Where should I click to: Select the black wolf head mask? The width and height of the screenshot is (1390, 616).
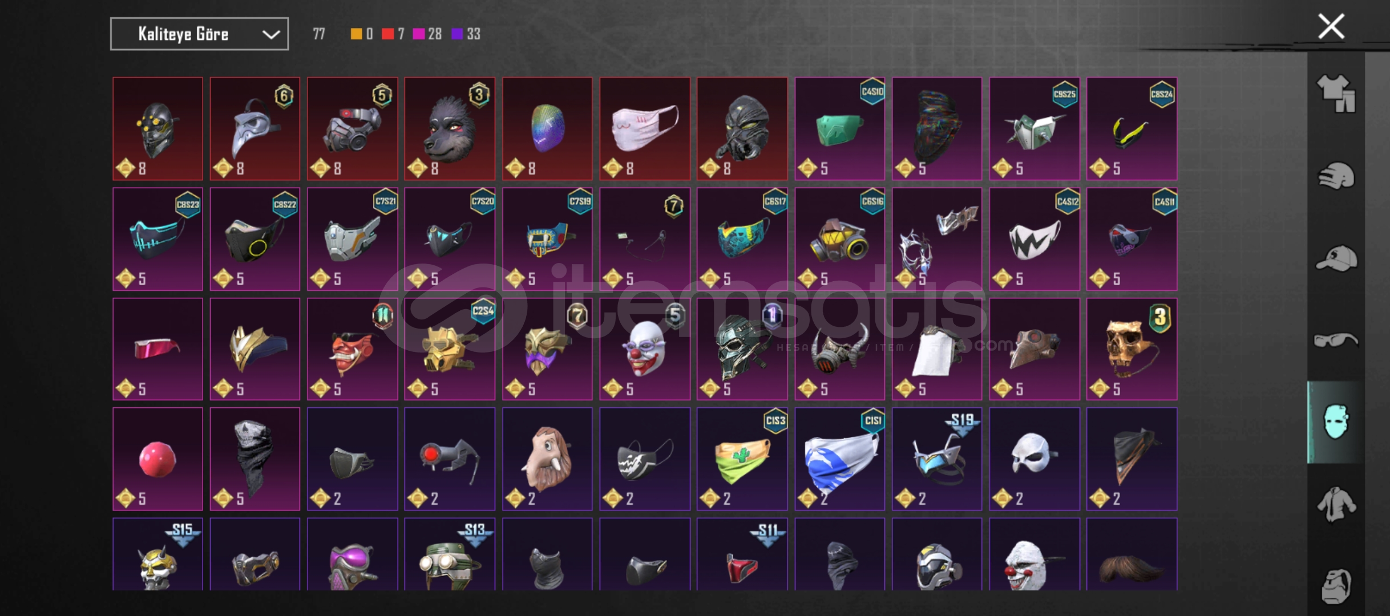(450, 129)
